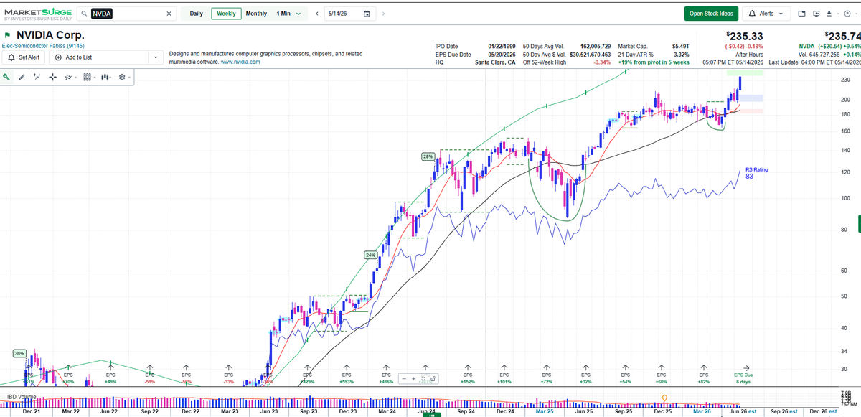Viewport: 861px width, 417px height.
Task: Open the candlestick chart style tool
Action: point(107,76)
